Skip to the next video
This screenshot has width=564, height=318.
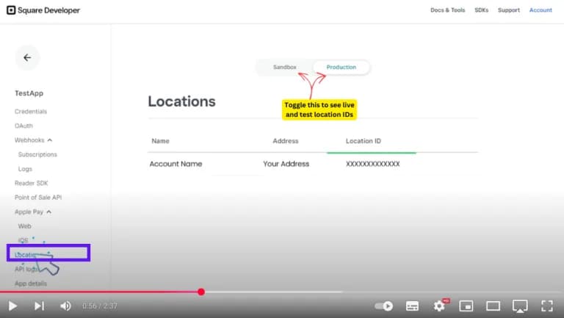point(39,306)
